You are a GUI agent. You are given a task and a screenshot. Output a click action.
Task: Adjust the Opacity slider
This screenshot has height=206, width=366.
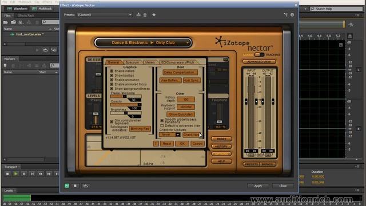point(126,105)
